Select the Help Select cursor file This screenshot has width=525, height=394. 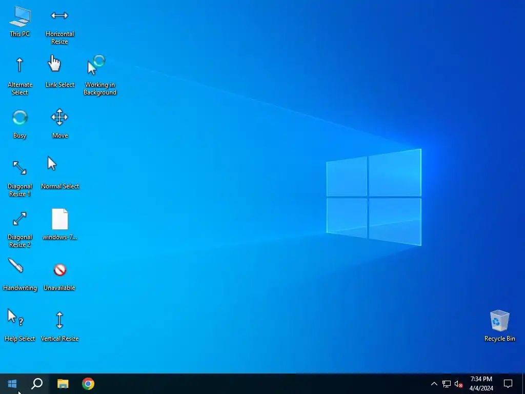20,325
